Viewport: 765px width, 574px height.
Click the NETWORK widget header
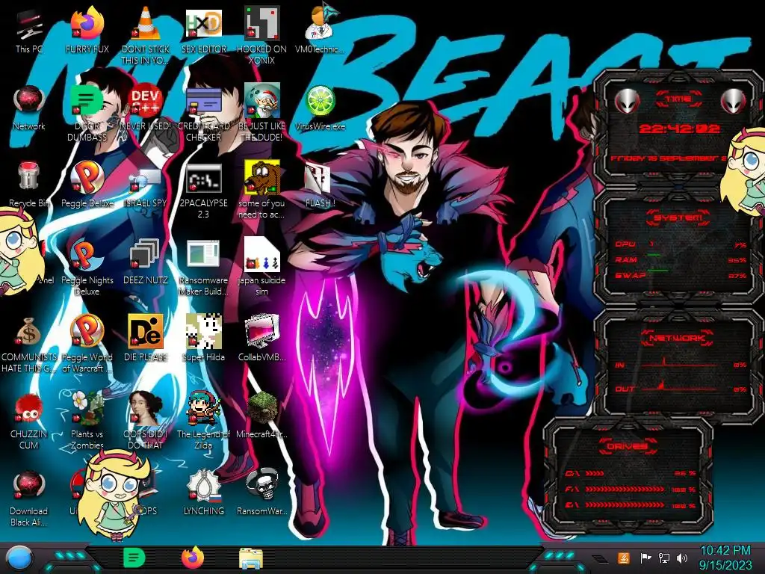678,338
